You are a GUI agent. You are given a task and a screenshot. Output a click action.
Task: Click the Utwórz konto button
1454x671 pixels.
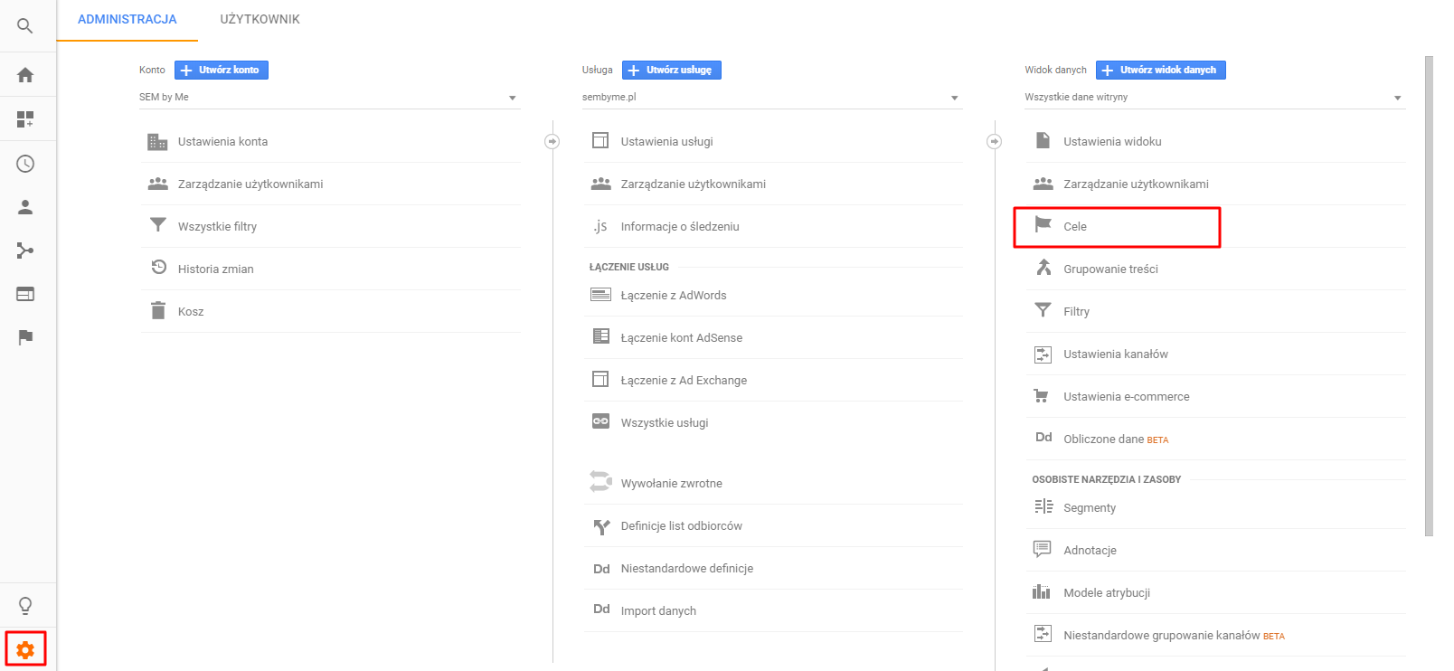(222, 70)
